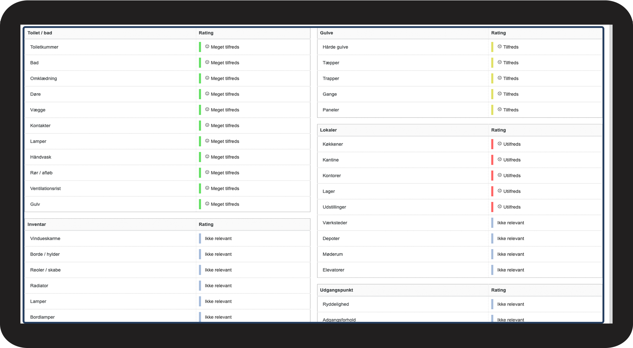Select the Reoler / skabe row label

[45, 270]
